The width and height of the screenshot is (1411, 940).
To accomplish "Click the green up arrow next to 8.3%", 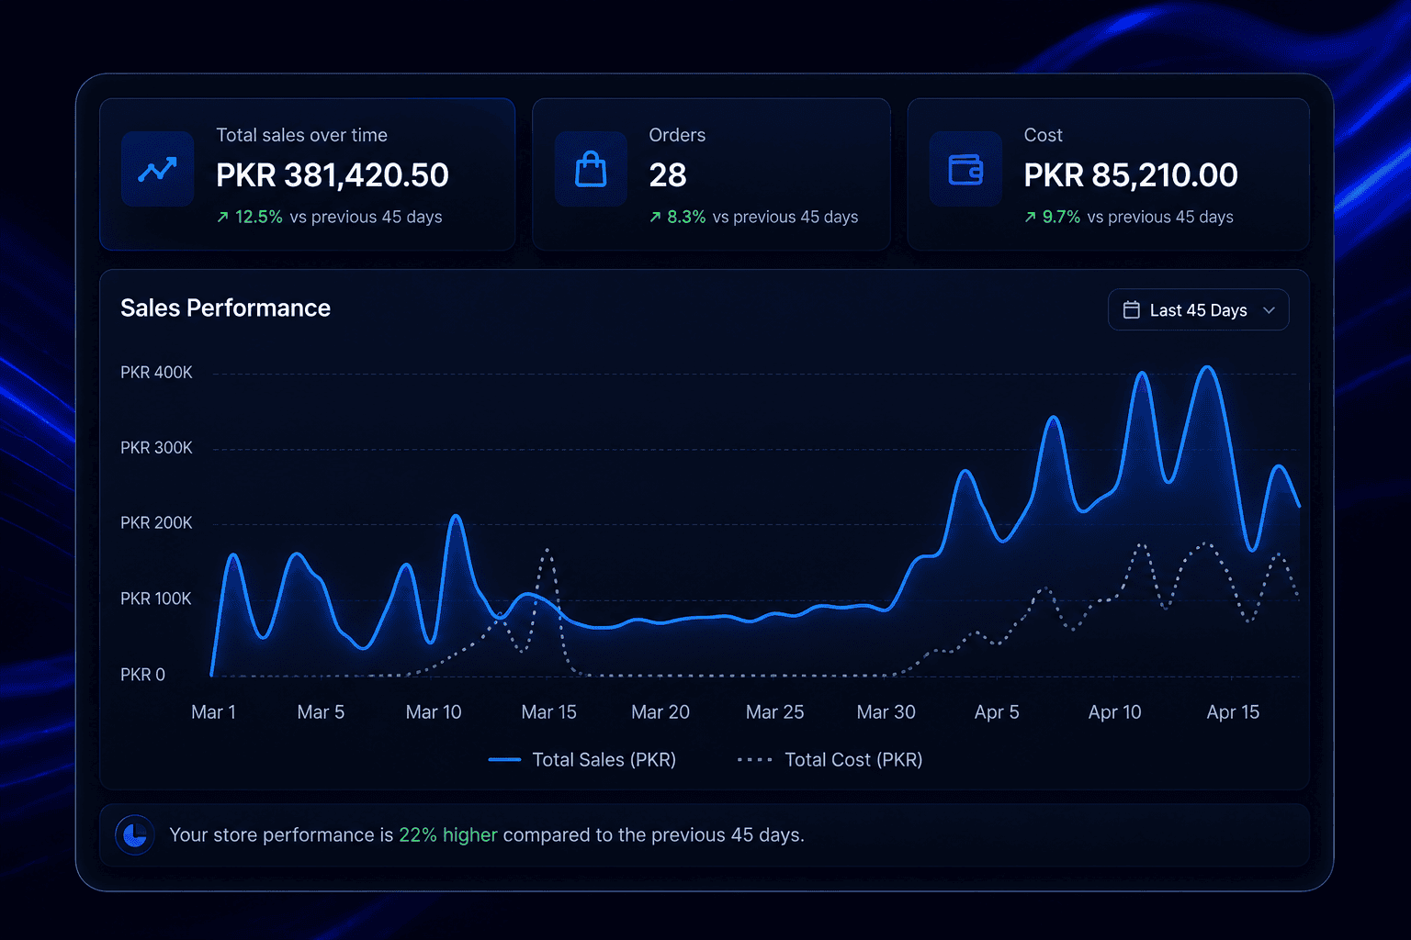I will pos(655,218).
